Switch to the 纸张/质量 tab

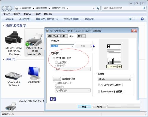(53, 36)
